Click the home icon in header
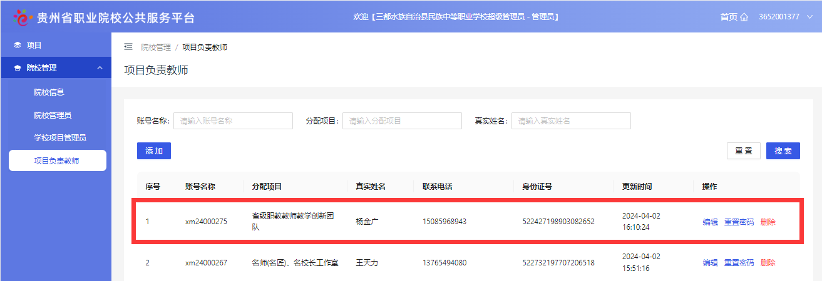Viewport: 822px width, 281px height. pyautogui.click(x=744, y=17)
